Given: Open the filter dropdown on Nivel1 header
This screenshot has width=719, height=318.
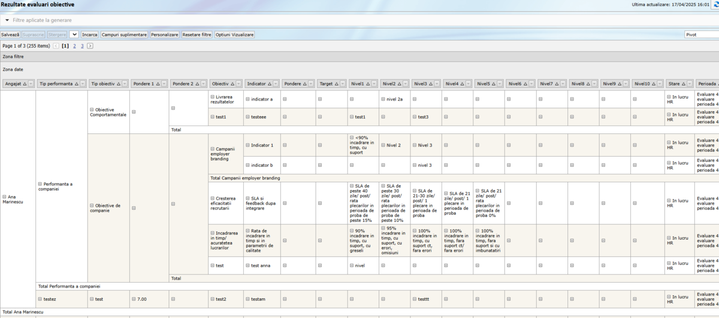Looking at the screenshot, I should [x=374, y=84].
